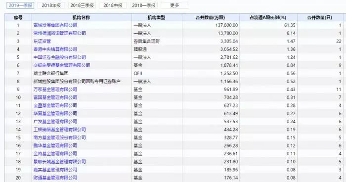This screenshot has width=346, height=182.
Task: Select the 陆股通 type cell
Action: (140, 49)
